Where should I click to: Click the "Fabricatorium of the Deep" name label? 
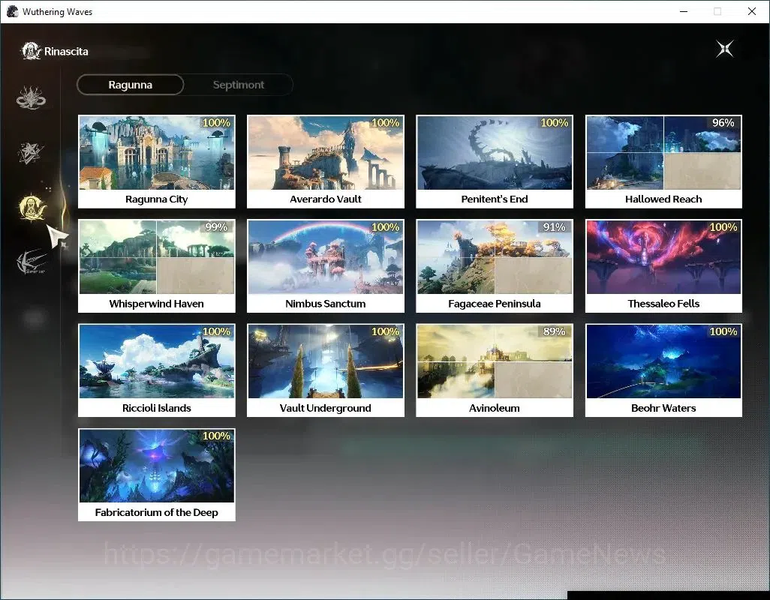(x=157, y=513)
